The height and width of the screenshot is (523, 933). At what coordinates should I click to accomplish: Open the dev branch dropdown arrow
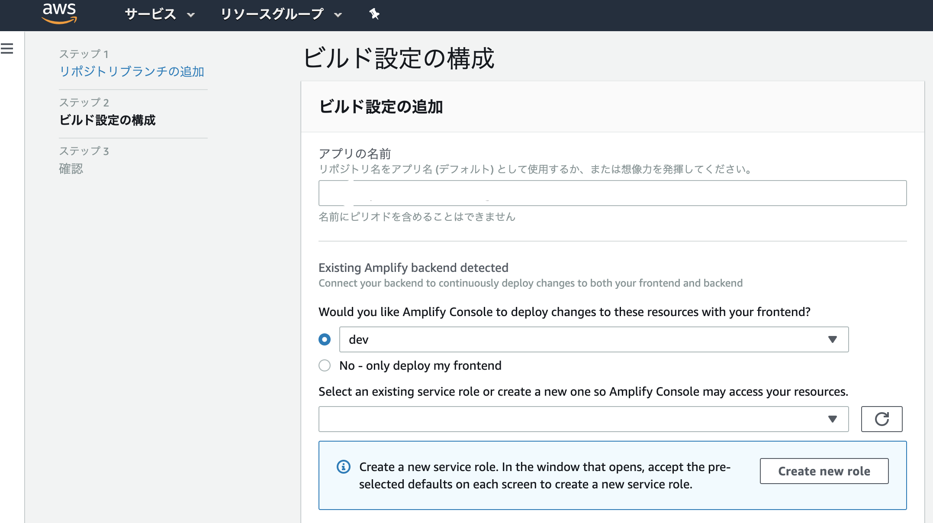pyautogui.click(x=832, y=339)
